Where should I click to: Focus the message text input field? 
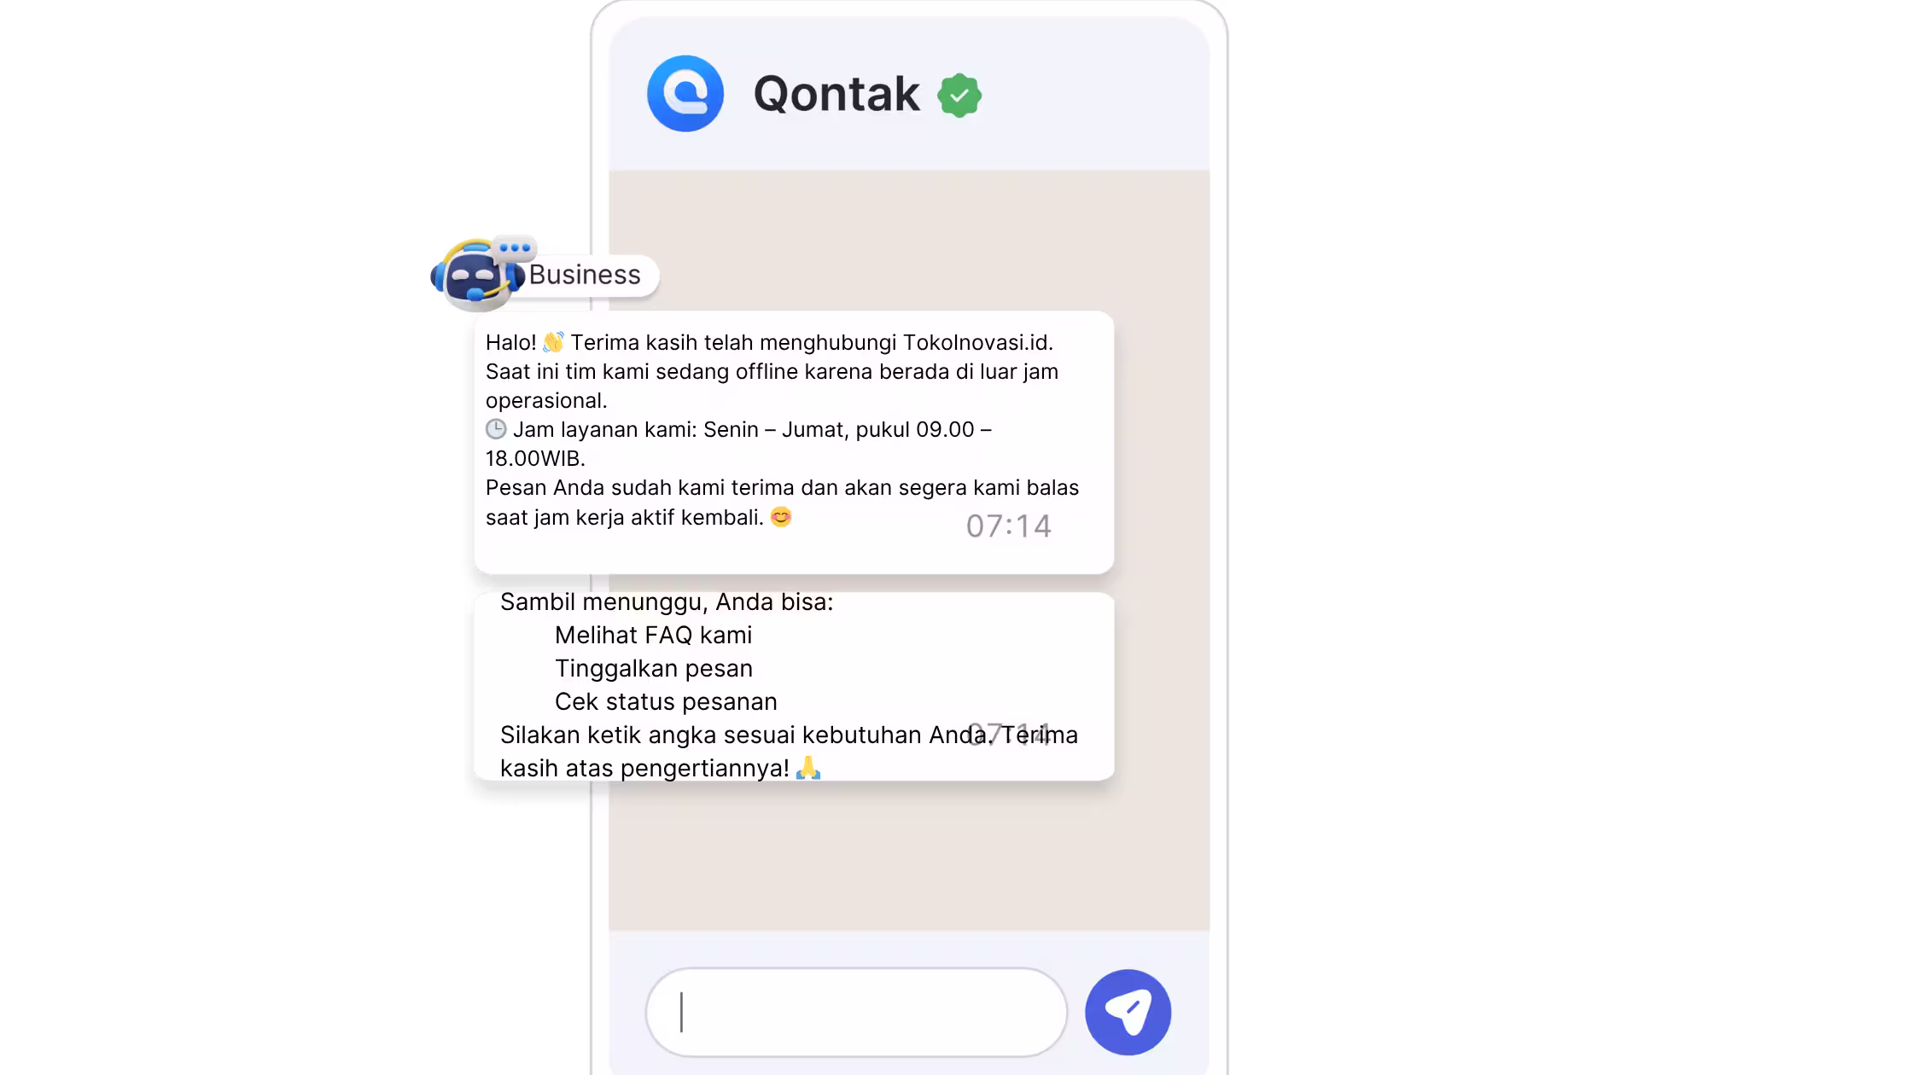tap(856, 1012)
